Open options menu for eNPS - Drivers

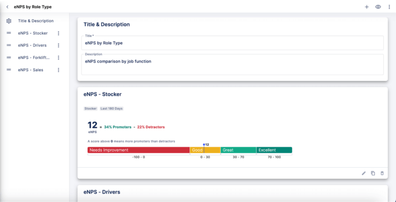[58, 45]
